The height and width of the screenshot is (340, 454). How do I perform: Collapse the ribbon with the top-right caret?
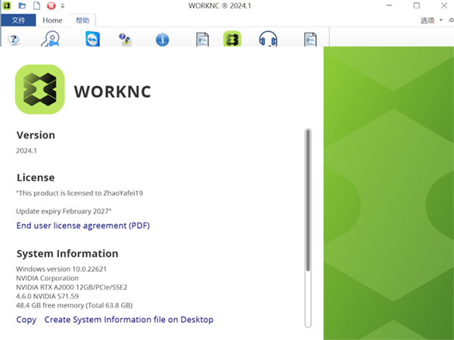451,20
